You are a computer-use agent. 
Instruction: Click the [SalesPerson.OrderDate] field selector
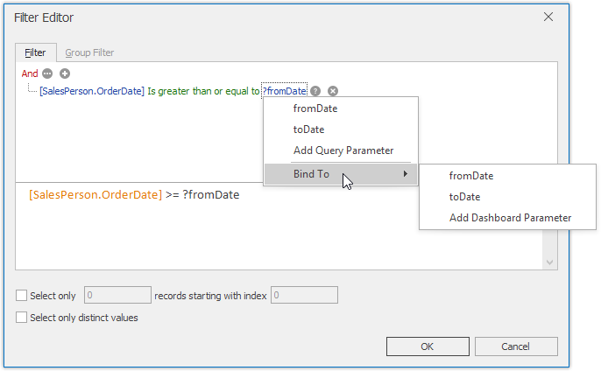click(x=92, y=91)
